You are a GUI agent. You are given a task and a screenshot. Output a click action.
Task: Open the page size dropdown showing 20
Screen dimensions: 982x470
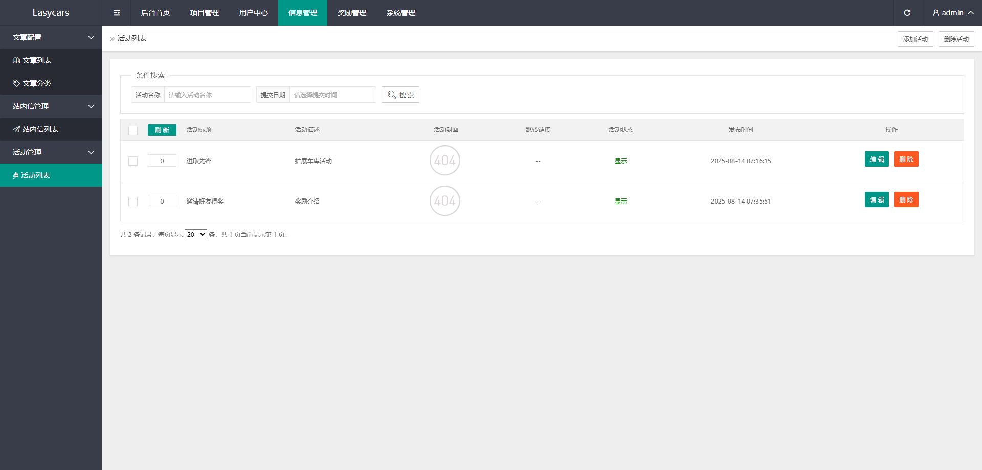pyautogui.click(x=195, y=235)
